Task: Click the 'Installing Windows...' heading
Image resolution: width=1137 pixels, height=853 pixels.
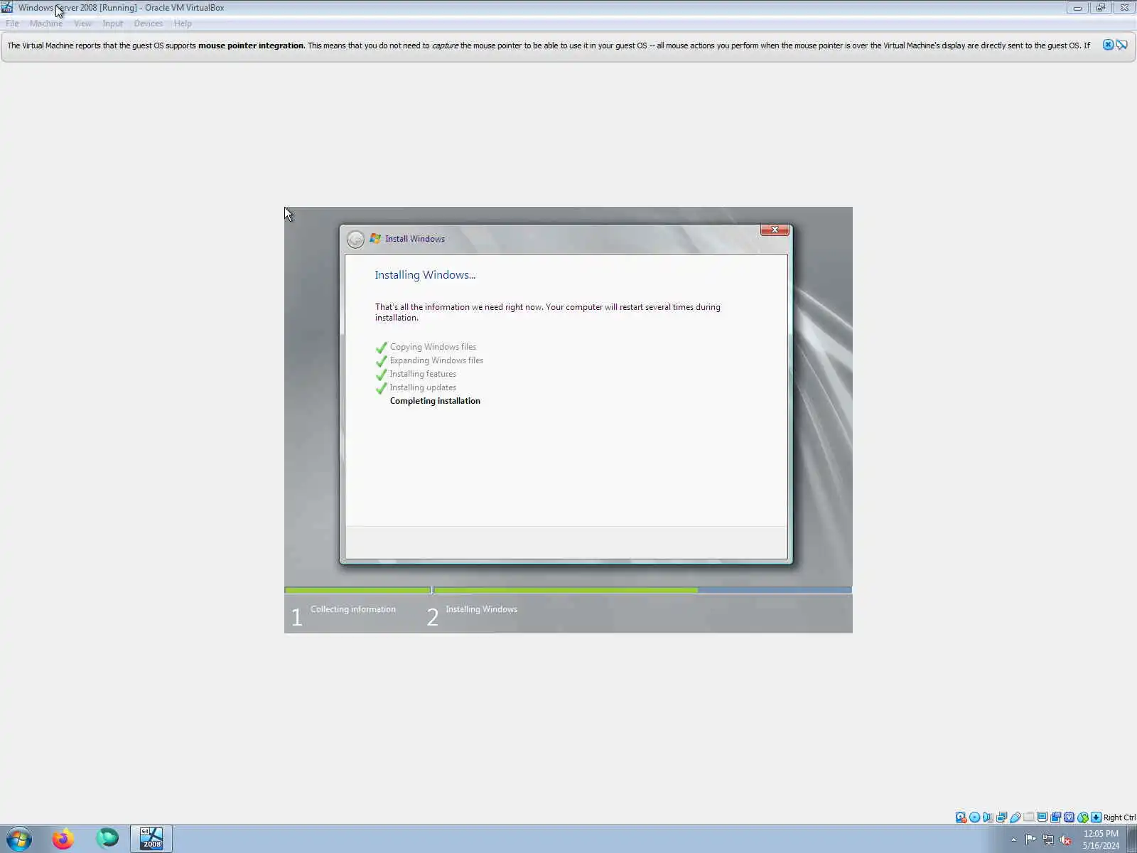Action: [x=425, y=275]
